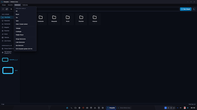Sort items by Boyut
197x110 pixels.
25,14
